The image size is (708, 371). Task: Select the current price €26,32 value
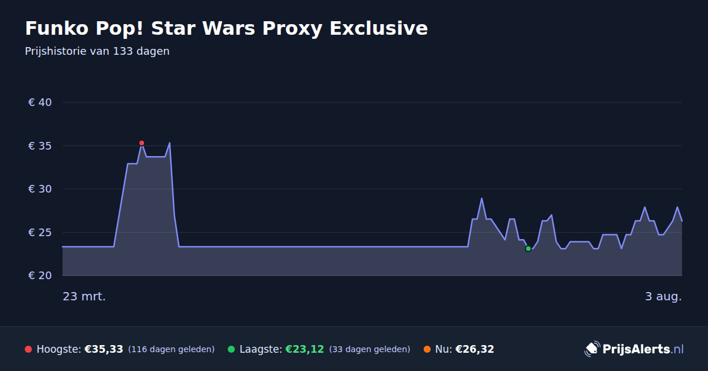[x=474, y=349]
